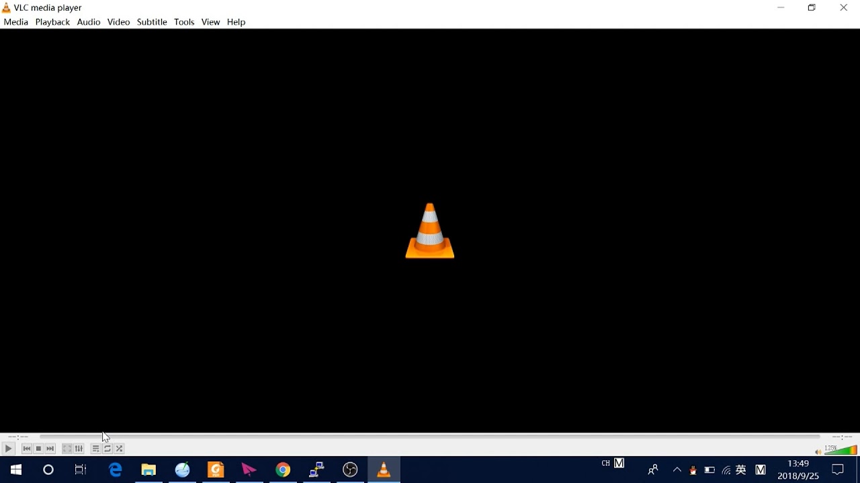Image resolution: width=860 pixels, height=483 pixels.
Task: Open the blue globe taskbar app
Action: [182, 470]
